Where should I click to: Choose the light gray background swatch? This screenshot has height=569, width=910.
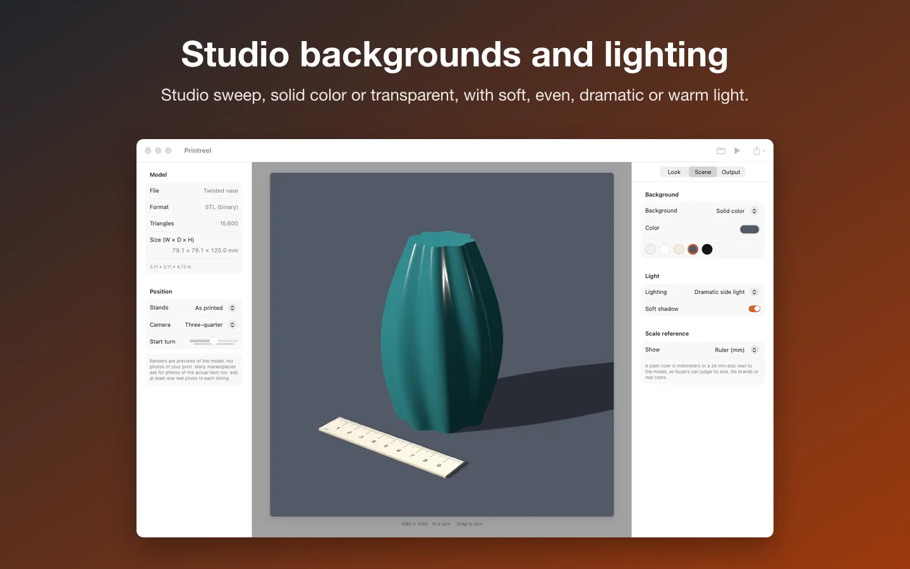650,249
